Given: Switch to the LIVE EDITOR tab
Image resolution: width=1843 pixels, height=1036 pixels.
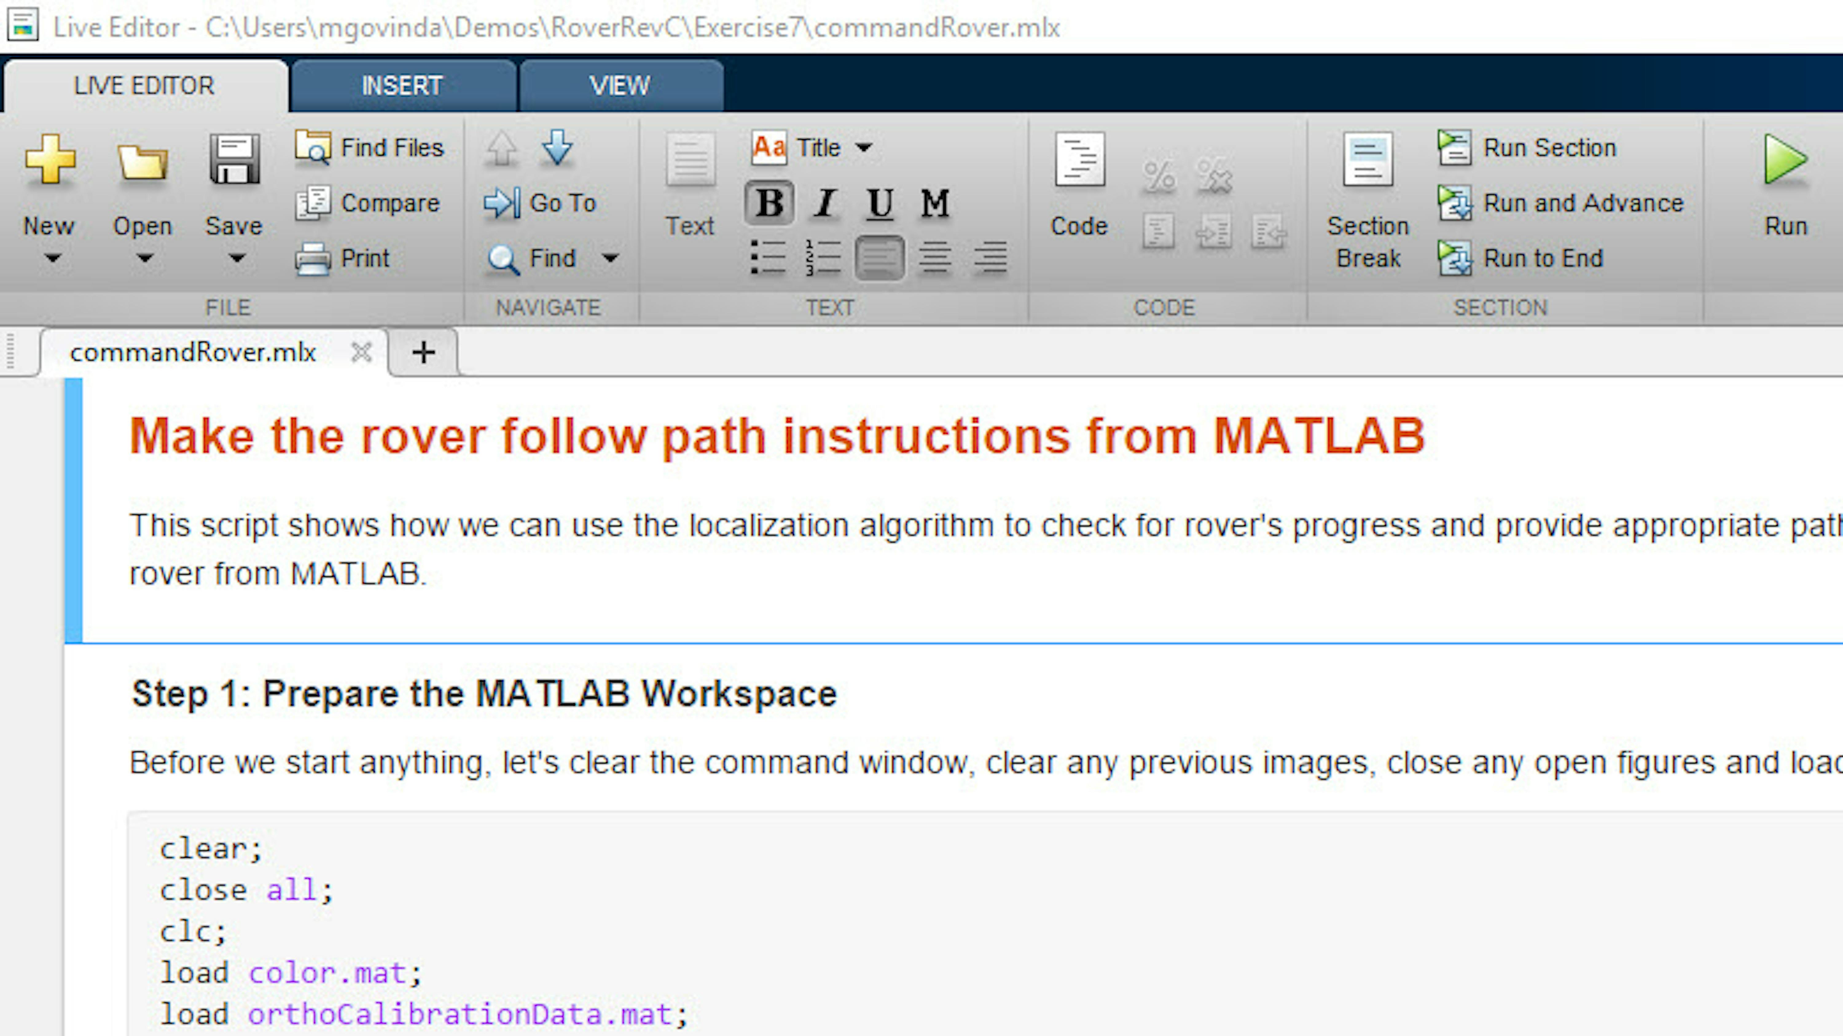Looking at the screenshot, I should pyautogui.click(x=145, y=86).
